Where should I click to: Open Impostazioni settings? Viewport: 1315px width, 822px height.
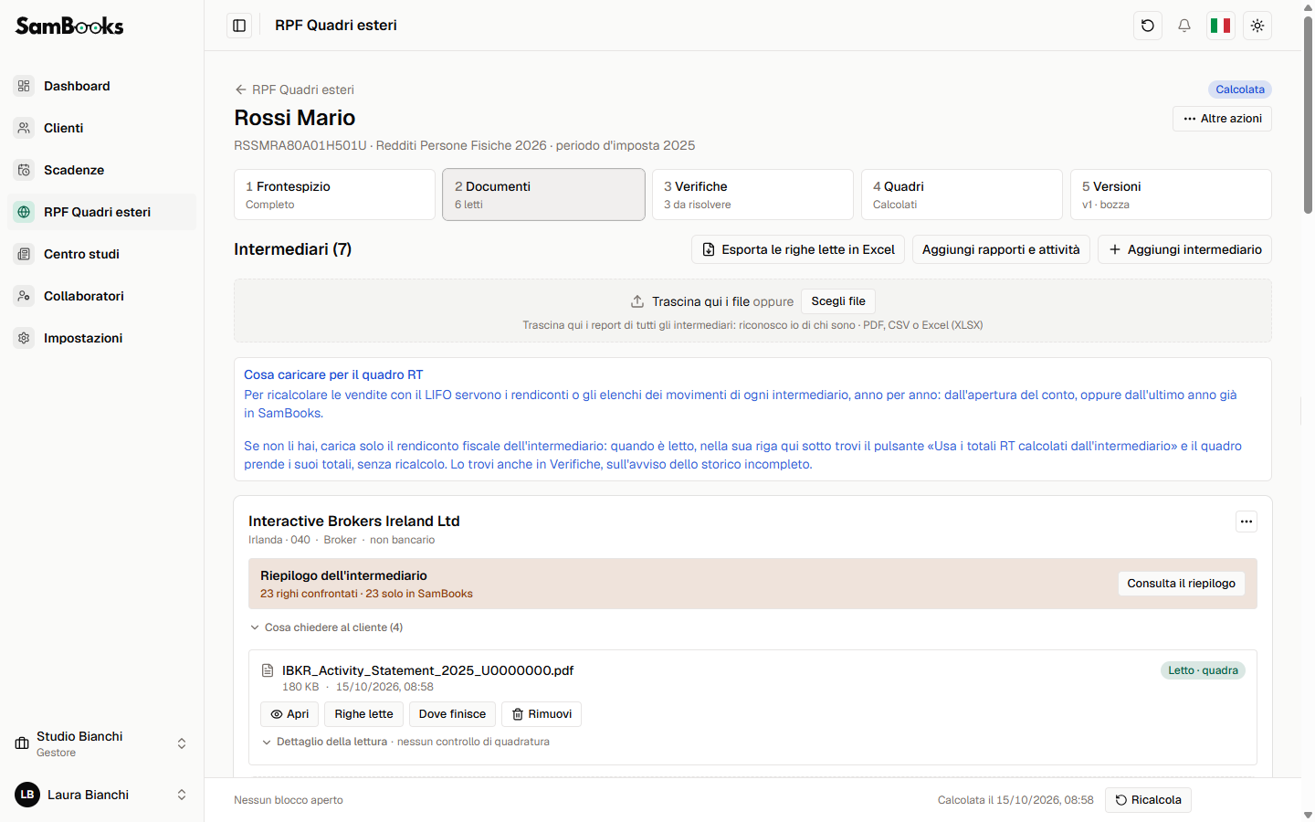tap(101, 338)
